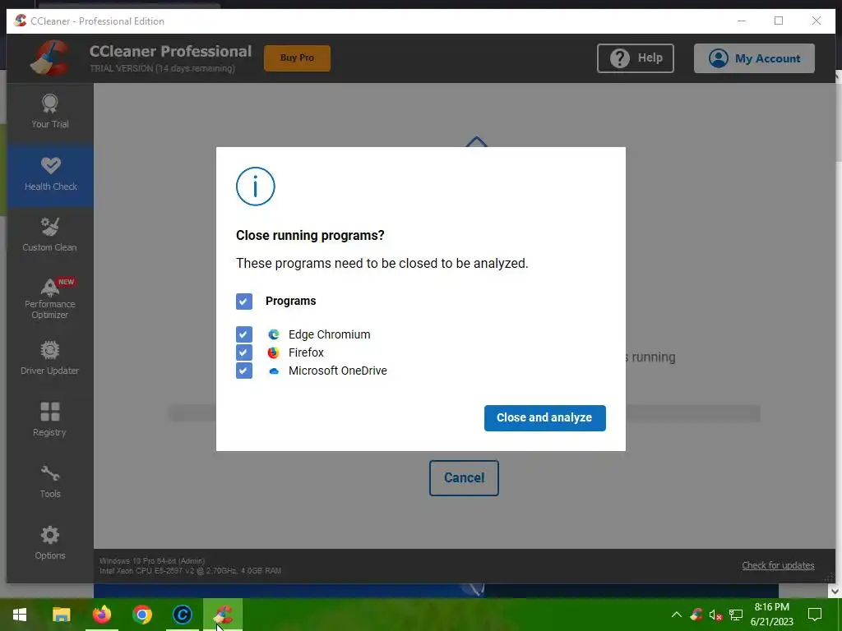The image size is (842, 631).
Task: Open the Tools sidebar section
Action: pyautogui.click(x=50, y=481)
